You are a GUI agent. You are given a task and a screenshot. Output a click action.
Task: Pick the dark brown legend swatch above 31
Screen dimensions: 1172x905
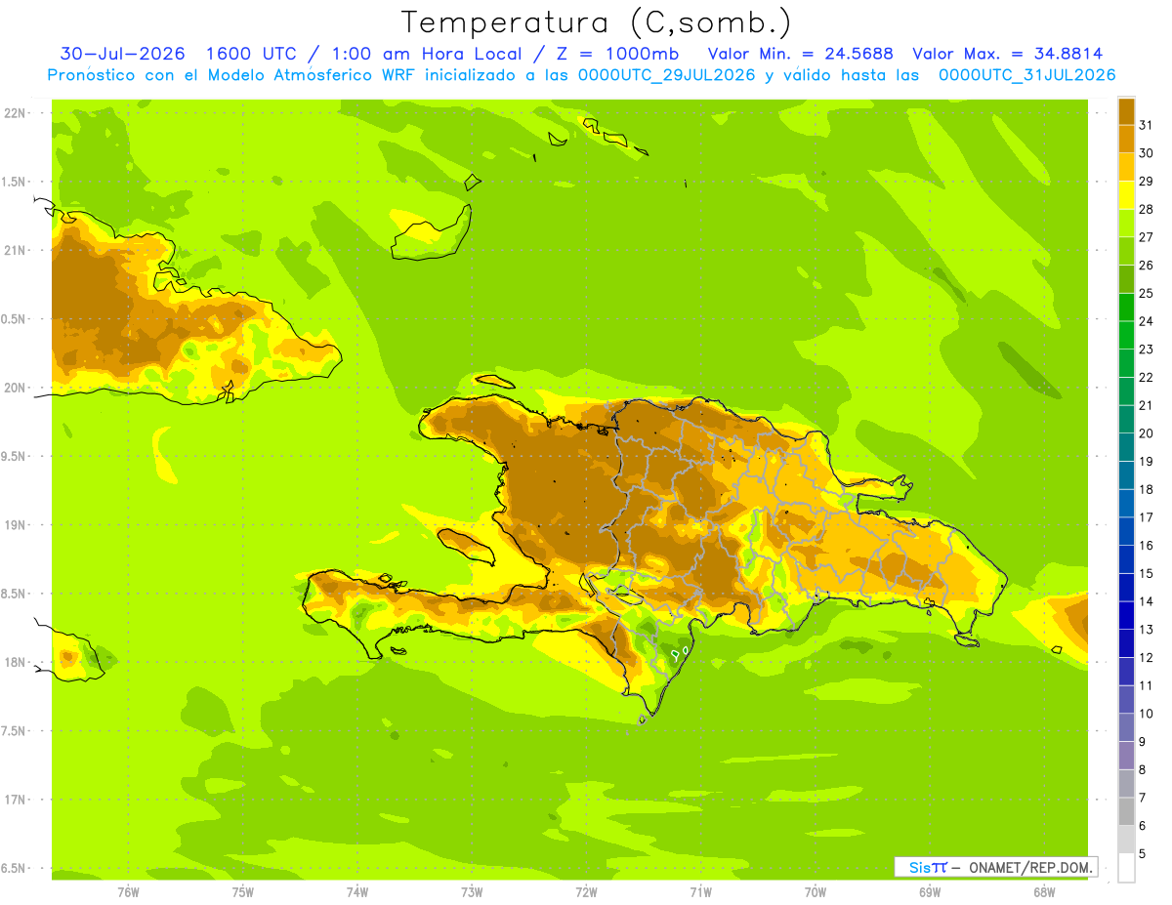[1126, 111]
